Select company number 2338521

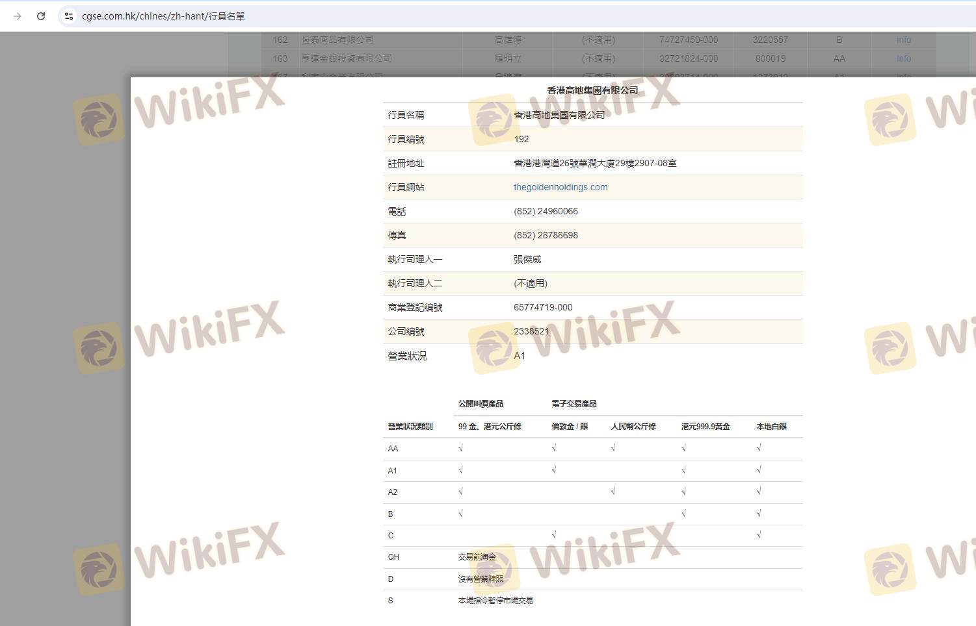tap(531, 331)
